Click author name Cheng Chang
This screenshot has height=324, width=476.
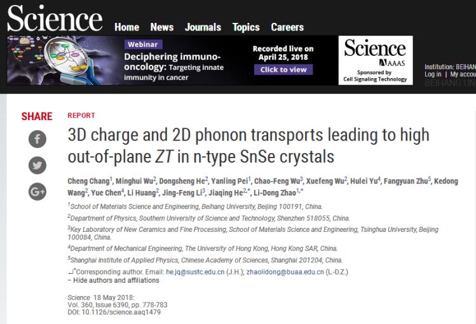point(88,181)
